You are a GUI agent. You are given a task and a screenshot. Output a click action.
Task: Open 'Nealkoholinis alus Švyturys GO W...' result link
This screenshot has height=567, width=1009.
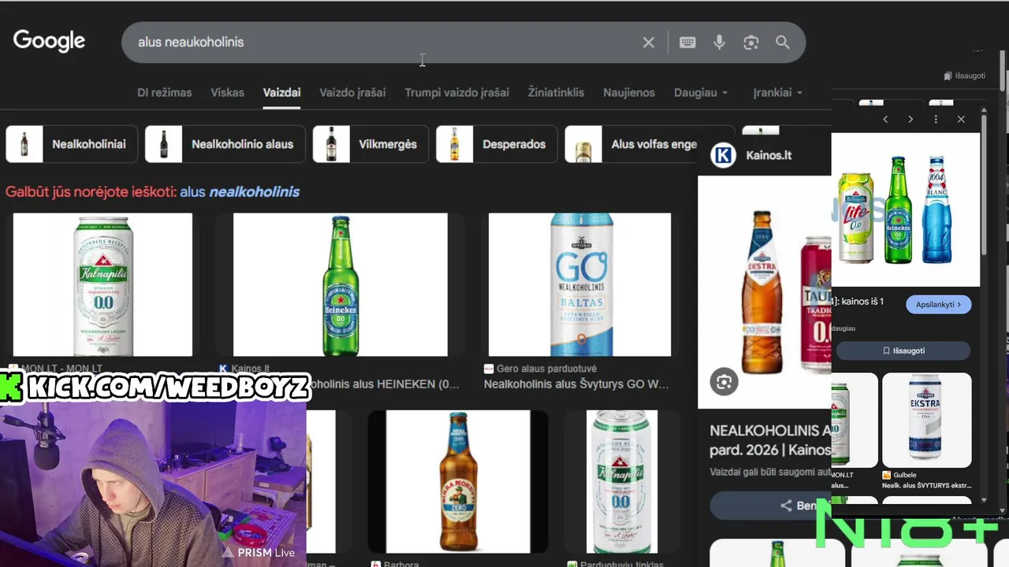[576, 384]
